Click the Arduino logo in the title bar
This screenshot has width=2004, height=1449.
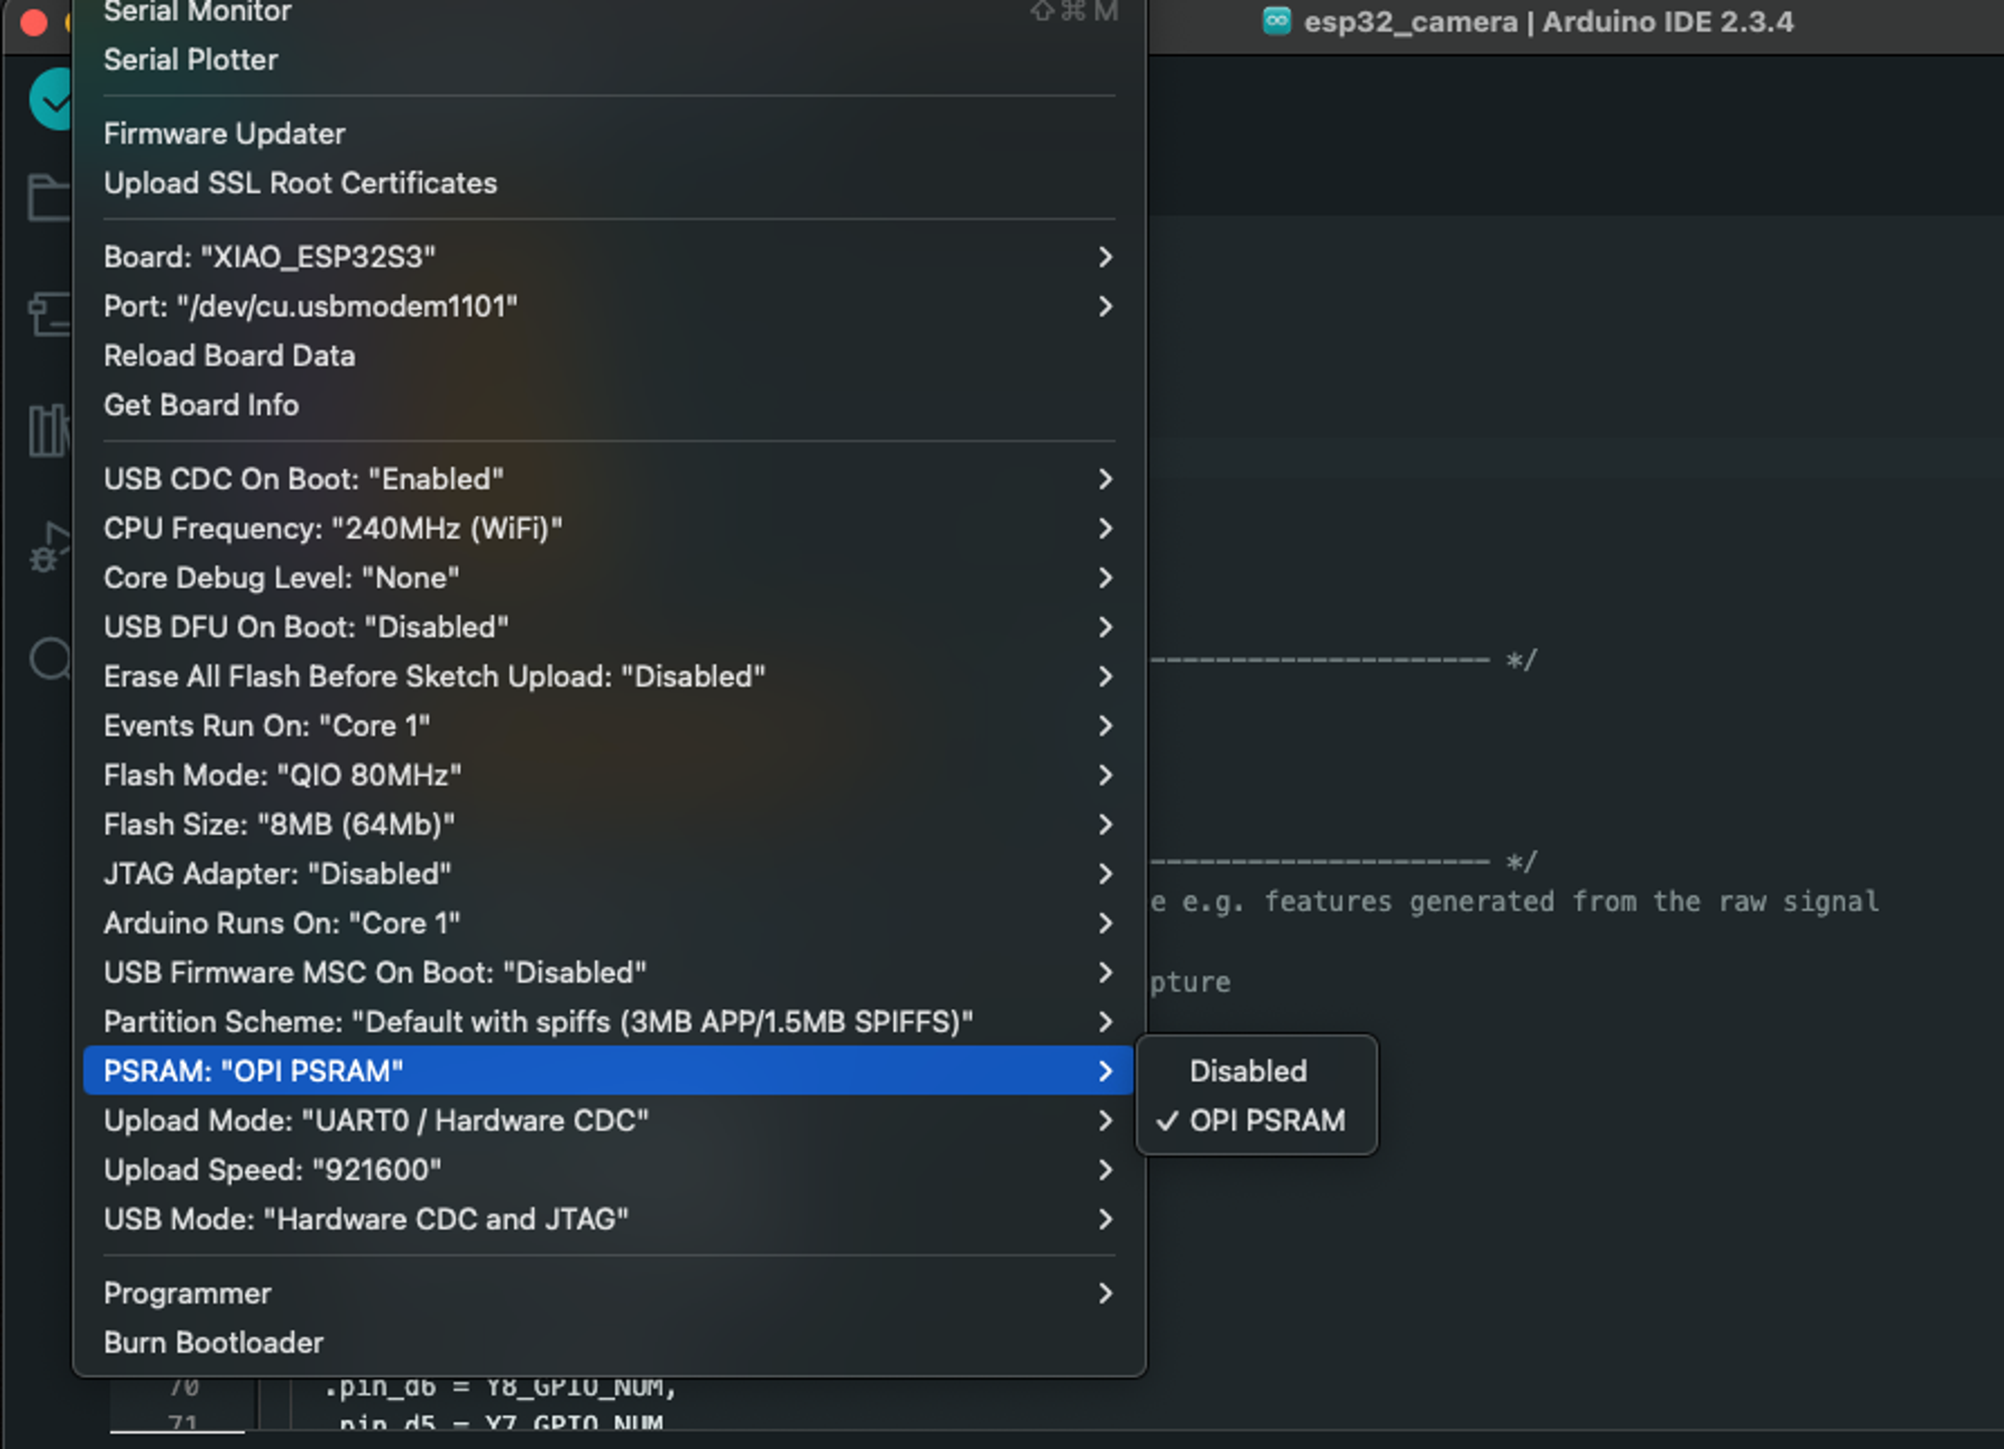(x=1276, y=21)
